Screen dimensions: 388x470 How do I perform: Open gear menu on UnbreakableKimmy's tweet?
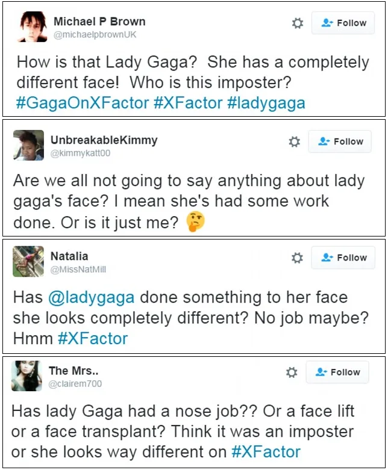point(294,142)
